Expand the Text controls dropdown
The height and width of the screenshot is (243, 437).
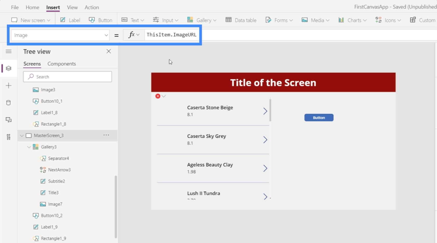coord(133,20)
